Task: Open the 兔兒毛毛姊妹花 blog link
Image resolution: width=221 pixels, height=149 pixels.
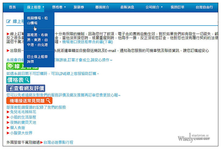Action: tap(23, 112)
